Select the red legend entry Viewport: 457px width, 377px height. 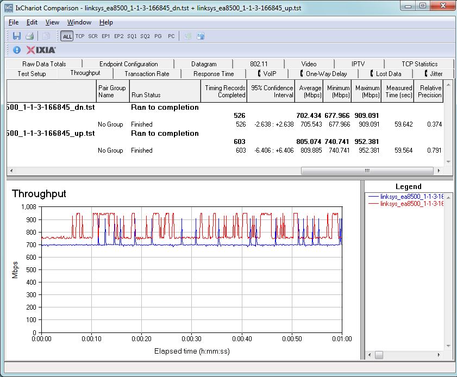click(405, 203)
